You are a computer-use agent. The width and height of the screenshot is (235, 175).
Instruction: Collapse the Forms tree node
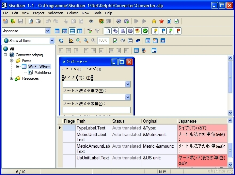(12, 61)
